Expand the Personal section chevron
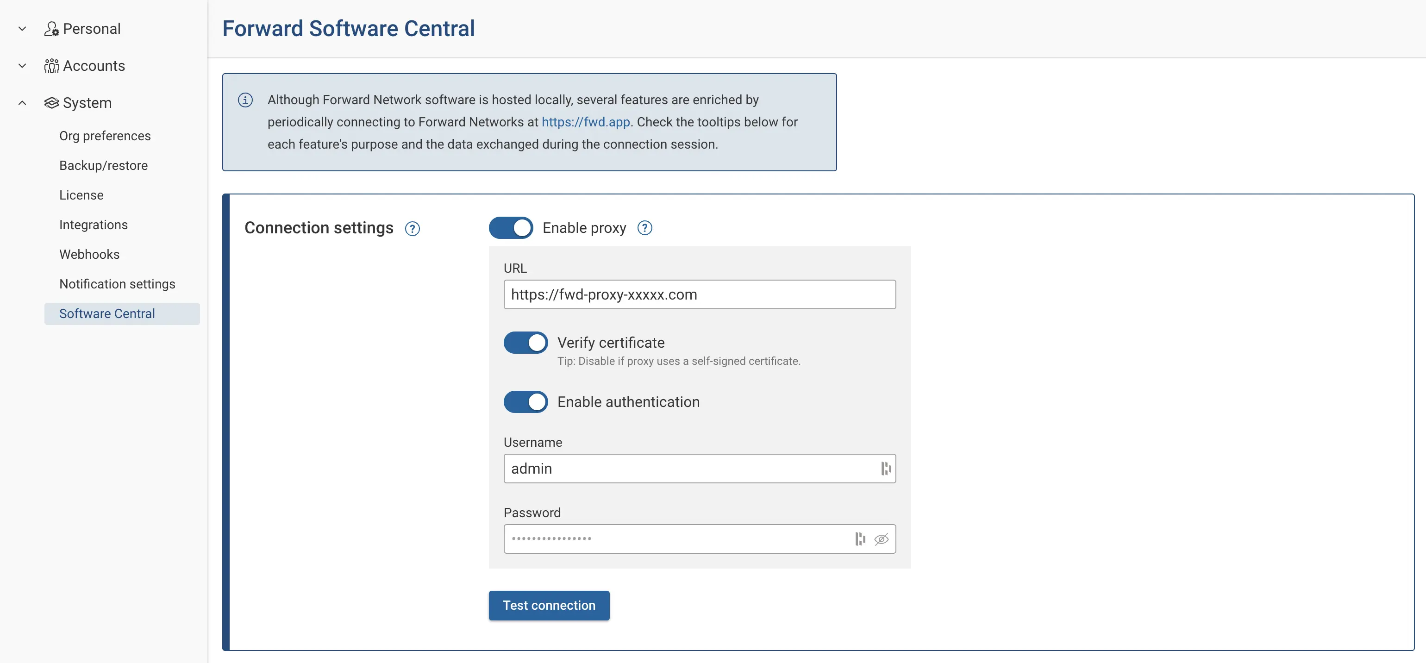This screenshot has height=663, width=1426. point(22,29)
